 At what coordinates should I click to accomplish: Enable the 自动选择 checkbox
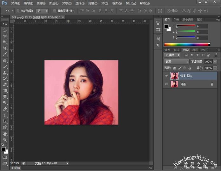18,11
